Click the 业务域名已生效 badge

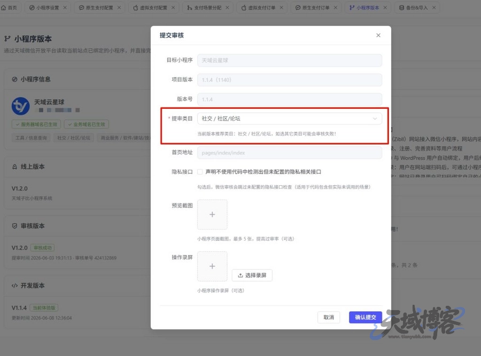click(87, 124)
